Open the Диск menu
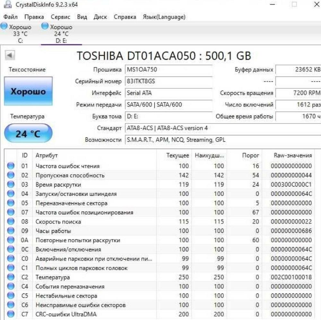Image resolution: width=321 pixels, height=320 pixels. point(100,17)
